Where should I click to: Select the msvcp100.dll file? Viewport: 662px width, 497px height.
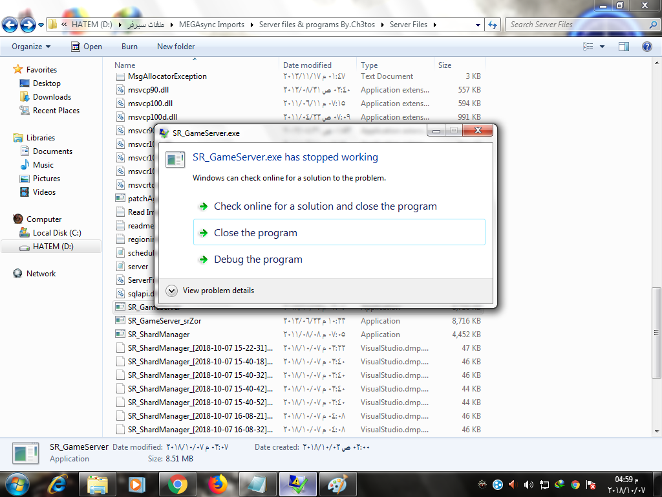[x=150, y=104]
